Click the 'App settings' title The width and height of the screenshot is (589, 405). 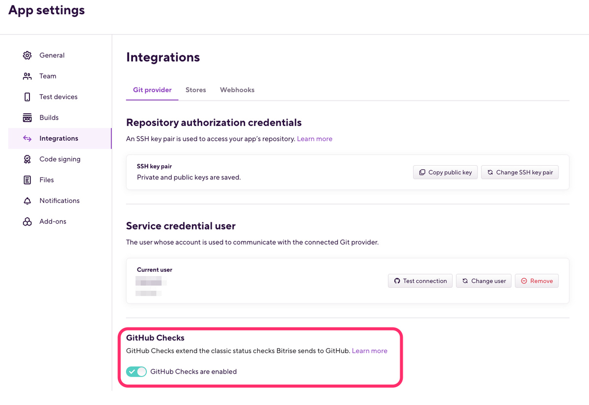[x=47, y=10]
